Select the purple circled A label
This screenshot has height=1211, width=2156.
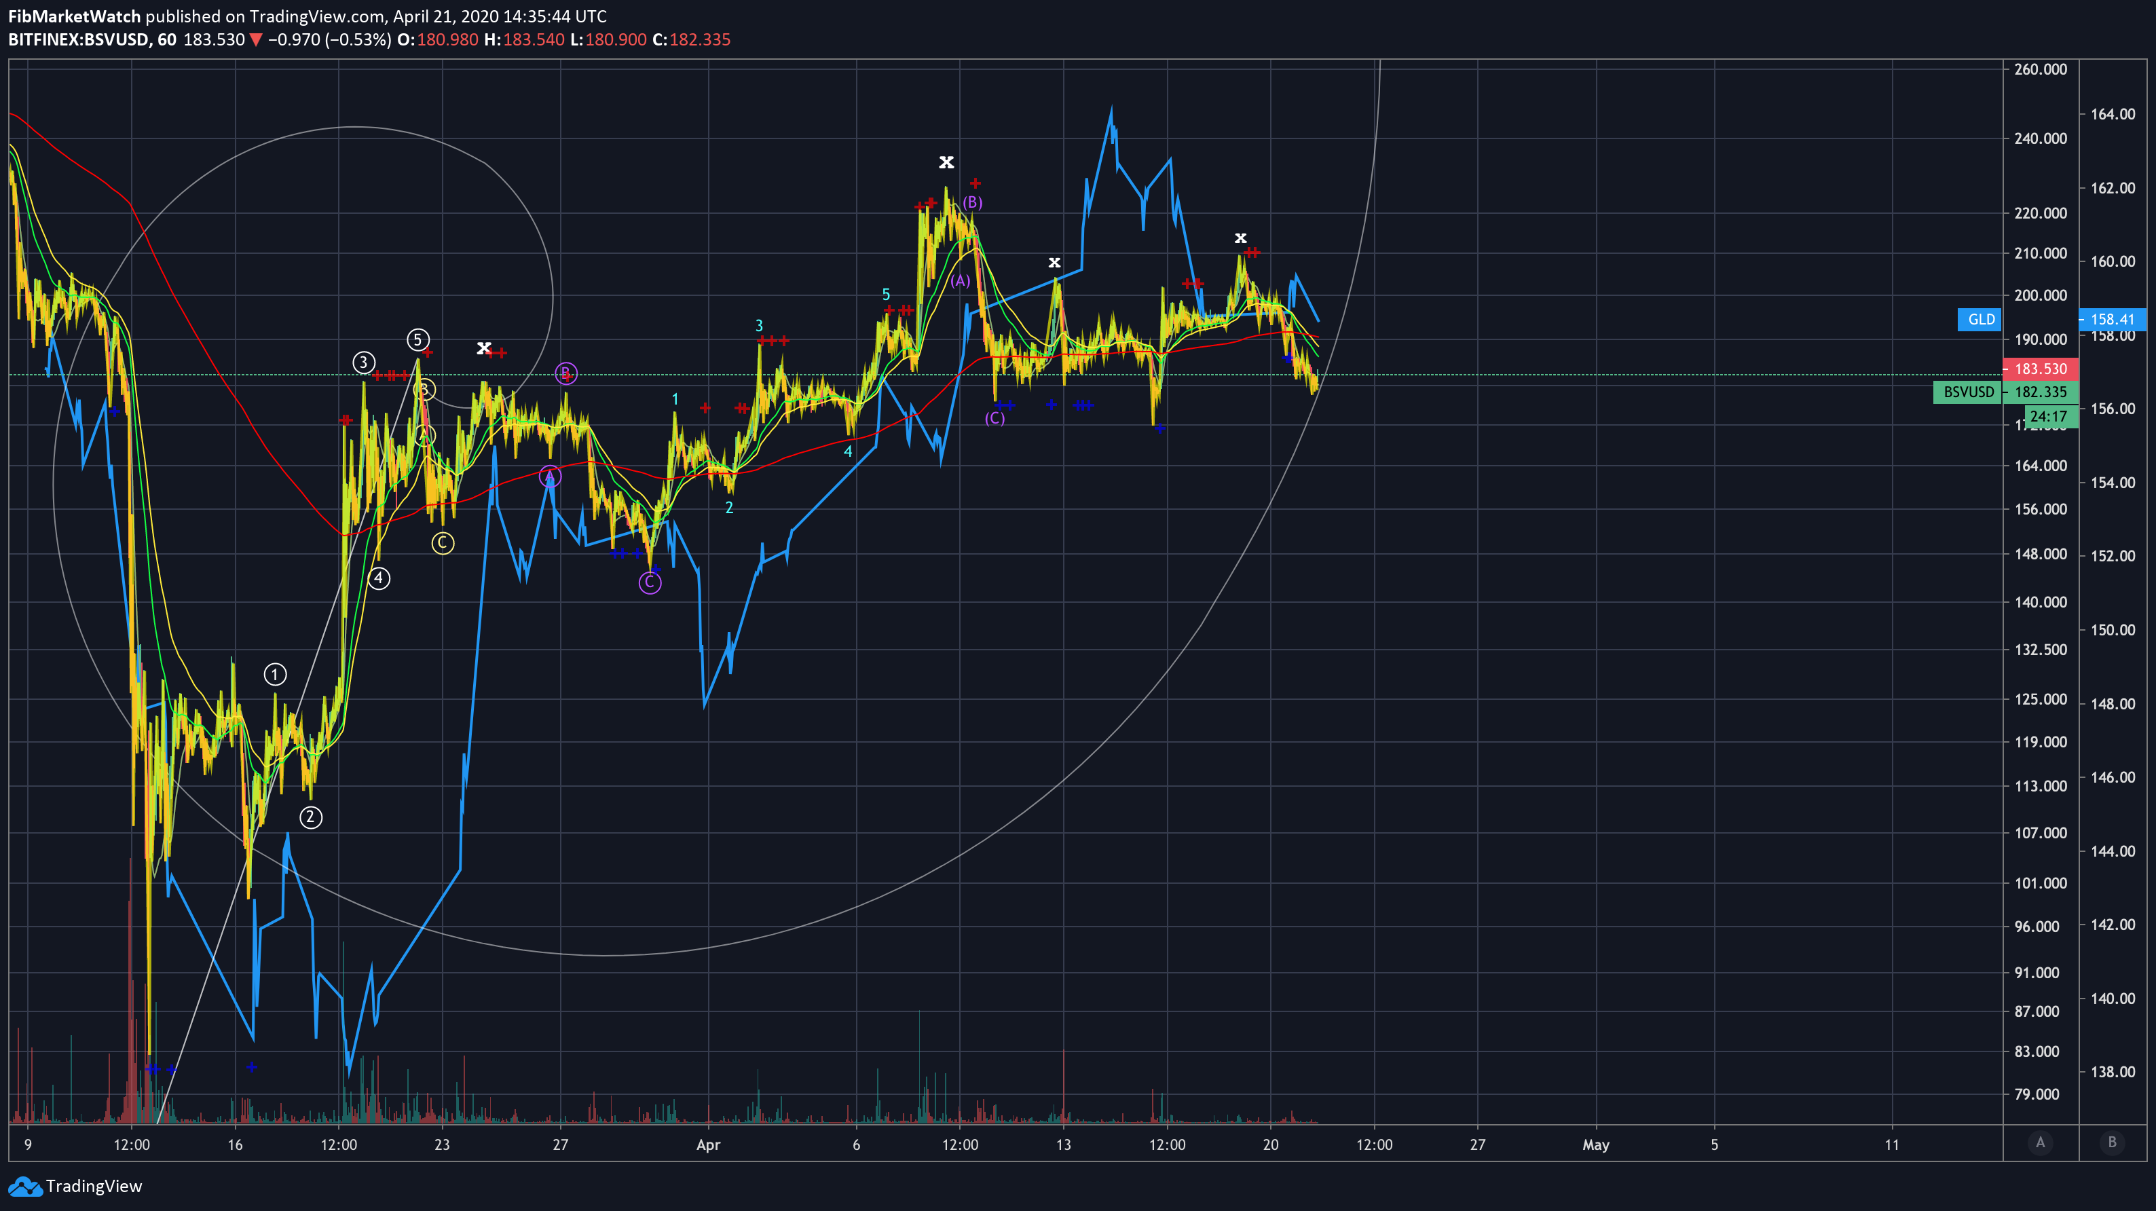[x=549, y=477]
